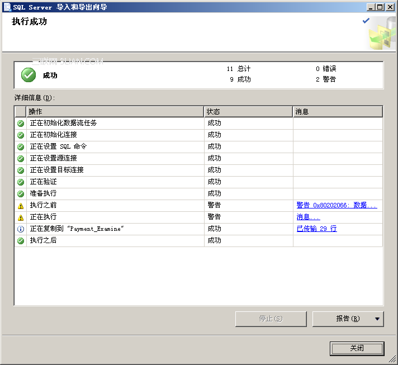Close window with title bar X
Viewport: 398px width, 365px height.
point(390,7)
